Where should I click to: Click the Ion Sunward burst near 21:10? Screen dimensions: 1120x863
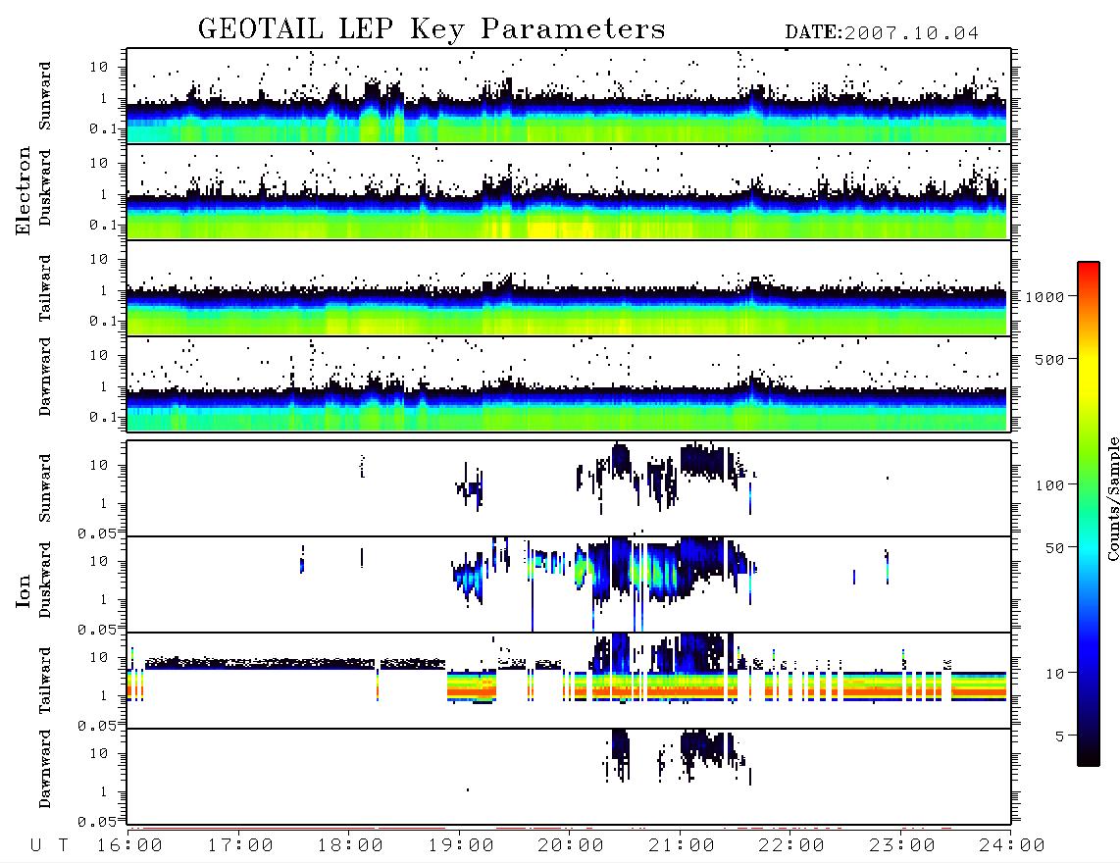[x=703, y=461]
